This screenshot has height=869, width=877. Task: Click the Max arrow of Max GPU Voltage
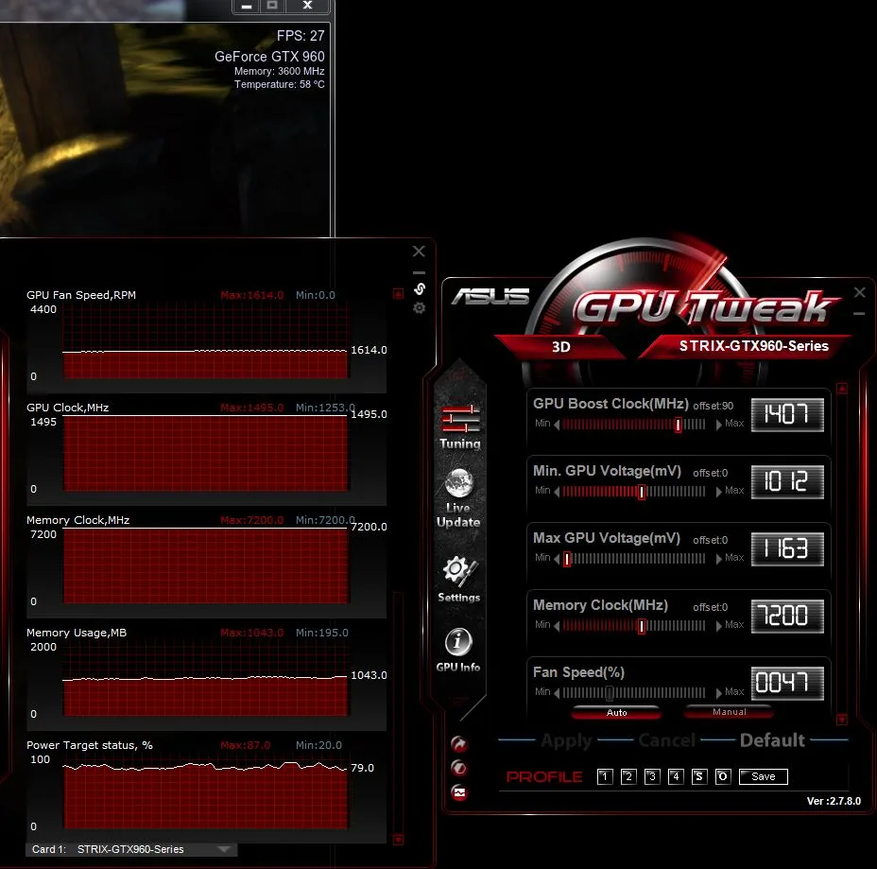719,559
